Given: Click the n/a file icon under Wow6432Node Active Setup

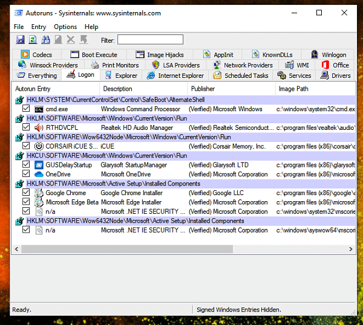Looking at the screenshot, I should point(39,230).
